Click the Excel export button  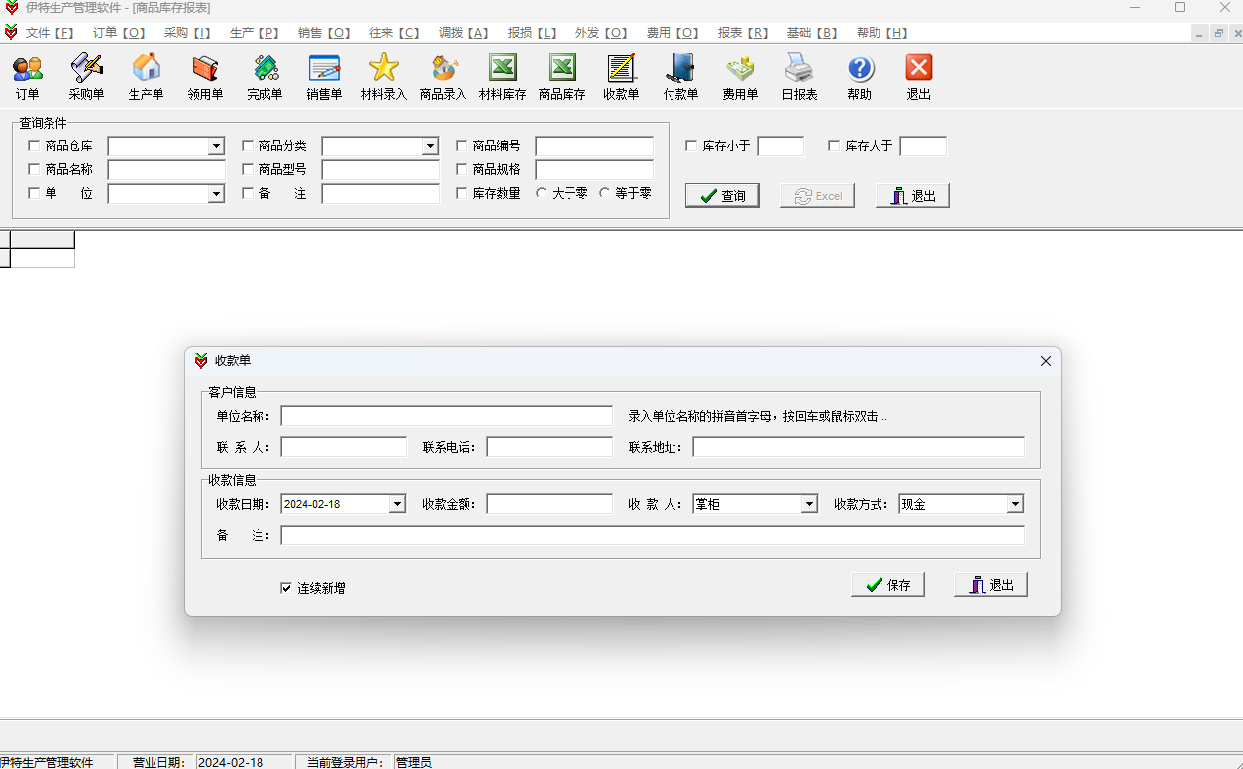click(818, 196)
